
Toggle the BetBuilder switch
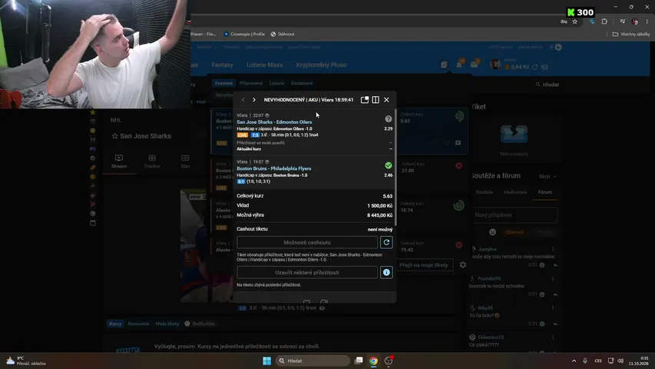coord(187,324)
